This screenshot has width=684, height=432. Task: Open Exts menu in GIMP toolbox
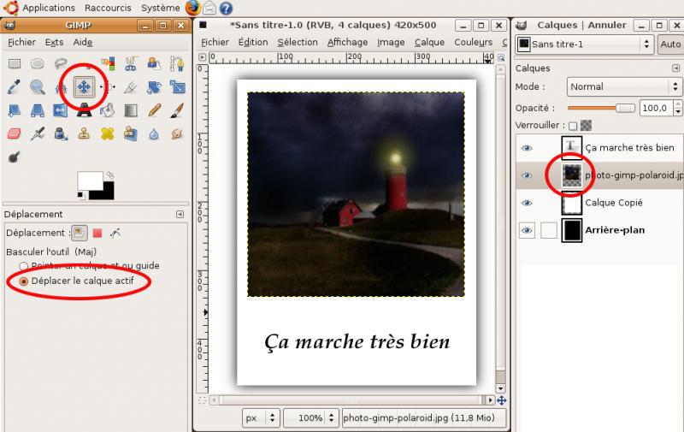(x=54, y=42)
